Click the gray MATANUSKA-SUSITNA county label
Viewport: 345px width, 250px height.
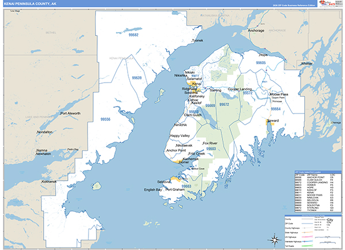click(x=215, y=15)
